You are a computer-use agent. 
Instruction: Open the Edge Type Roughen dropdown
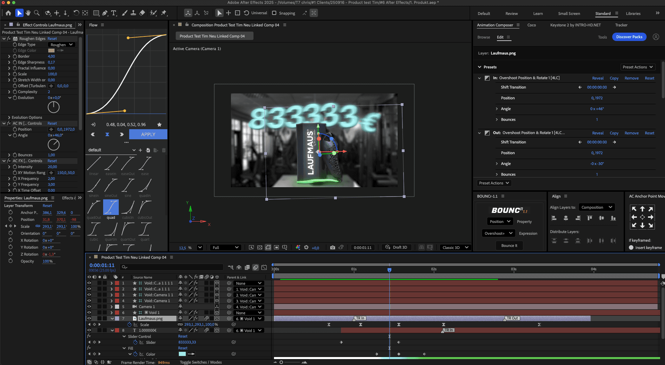(x=62, y=44)
